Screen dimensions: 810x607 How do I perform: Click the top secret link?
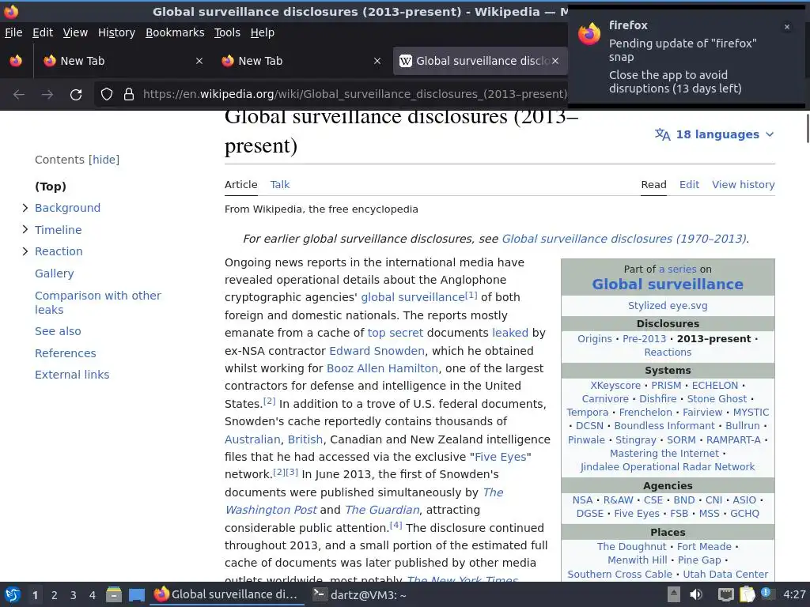pos(396,333)
